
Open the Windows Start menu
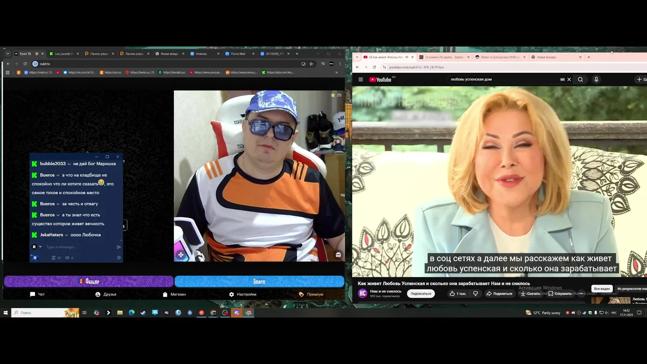(x=6, y=313)
